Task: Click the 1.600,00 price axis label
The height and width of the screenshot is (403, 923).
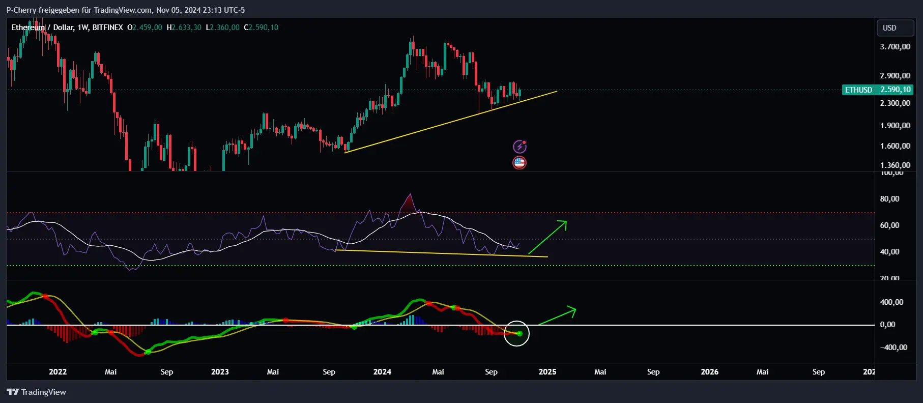Action: [895, 146]
